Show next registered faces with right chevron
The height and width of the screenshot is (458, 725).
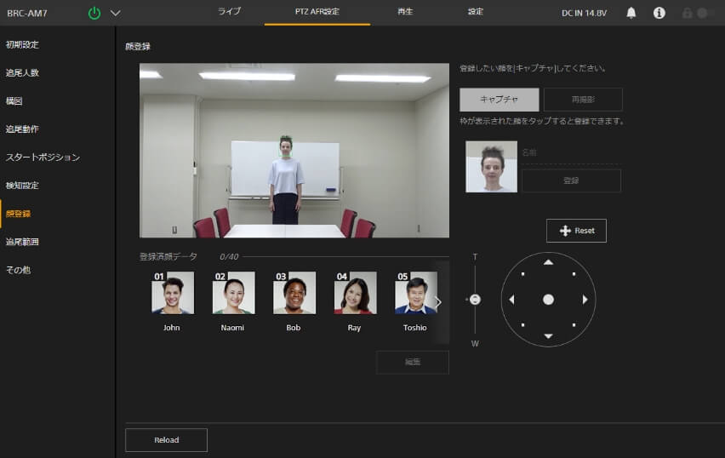click(x=438, y=301)
